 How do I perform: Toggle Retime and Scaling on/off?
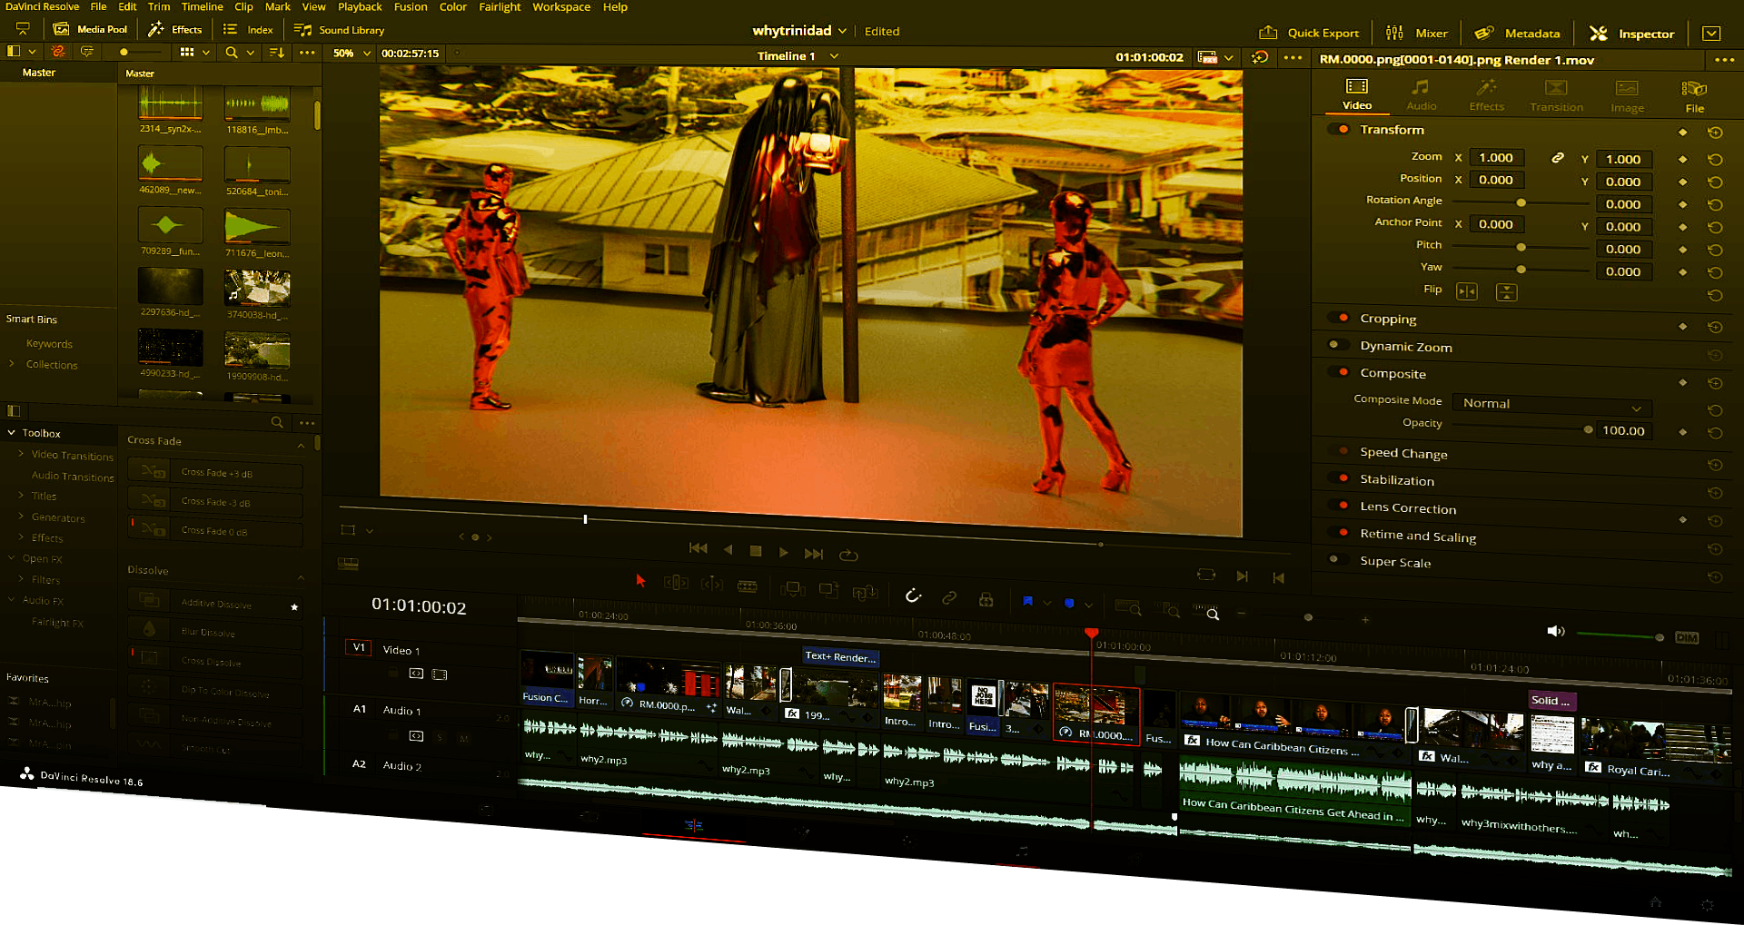coord(1342,533)
